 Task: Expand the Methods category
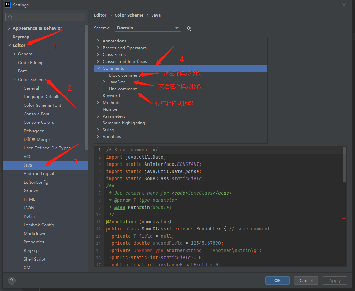coord(98,102)
